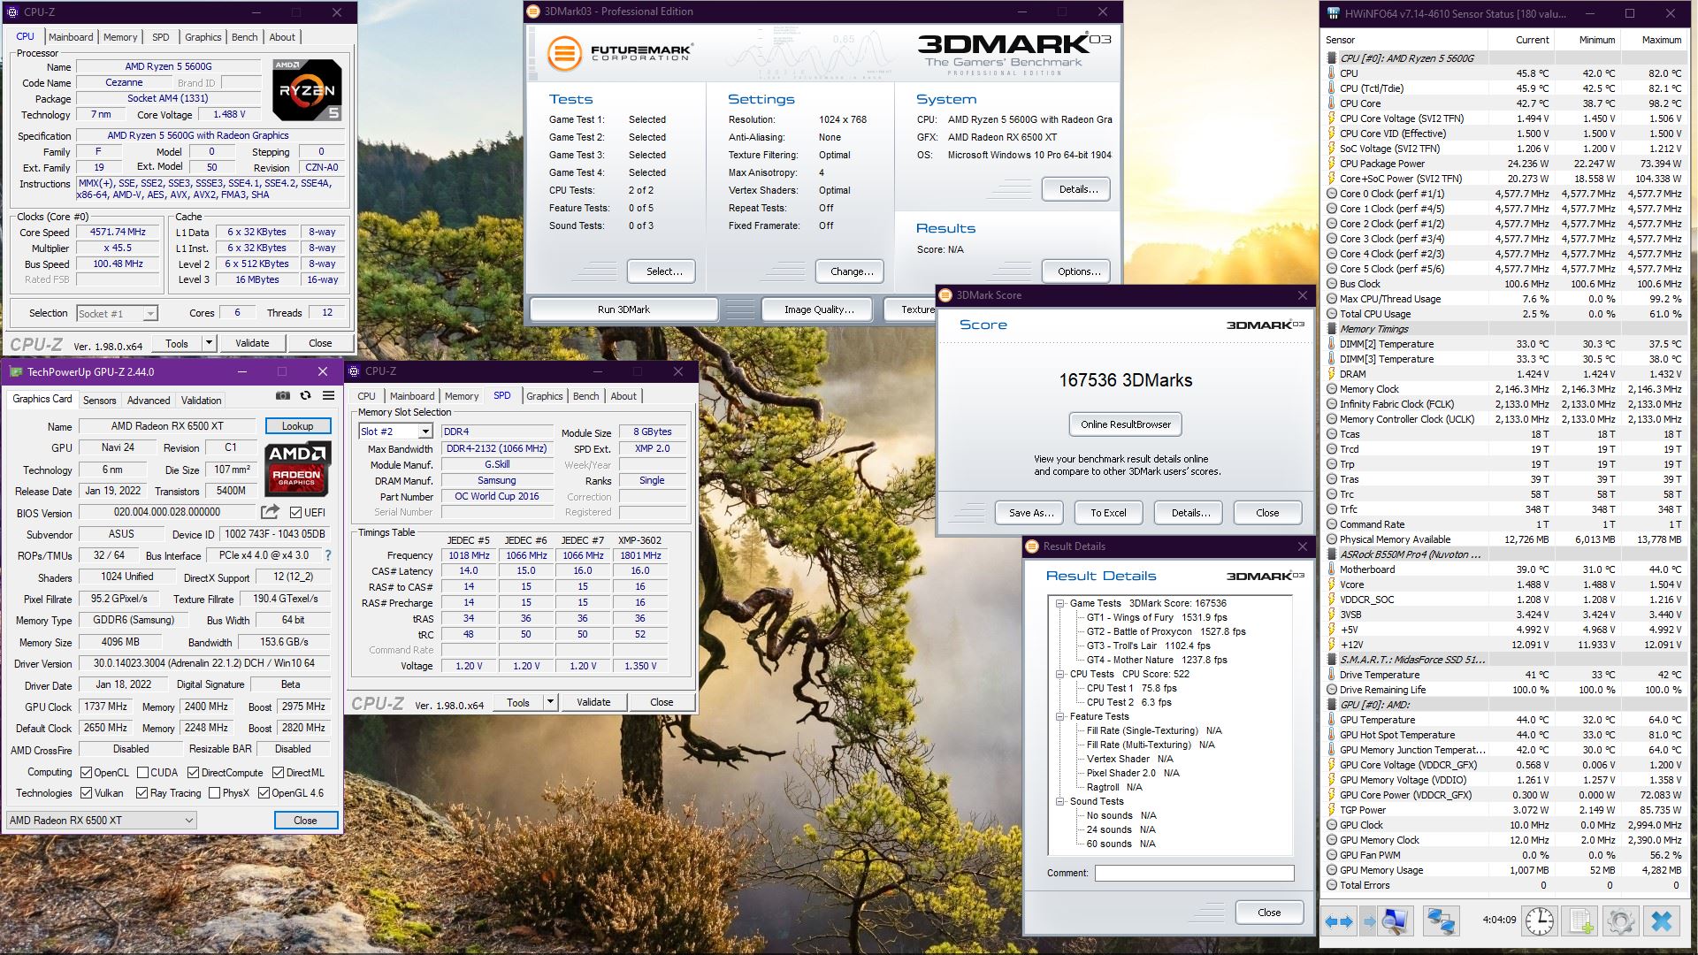Click the Memory Timings section icon
This screenshot has width=1698, height=955.
[x=1332, y=329]
